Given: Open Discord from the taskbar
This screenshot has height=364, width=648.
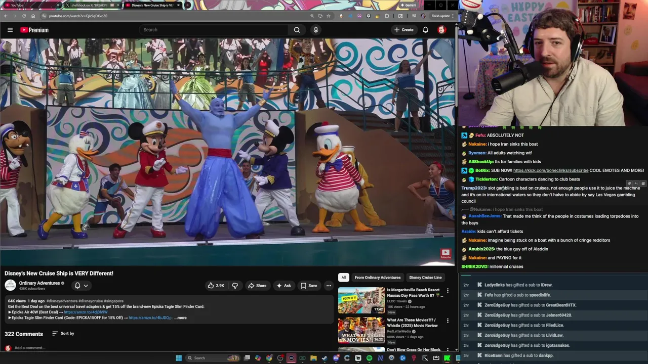Looking at the screenshot, I should (x=336, y=358).
